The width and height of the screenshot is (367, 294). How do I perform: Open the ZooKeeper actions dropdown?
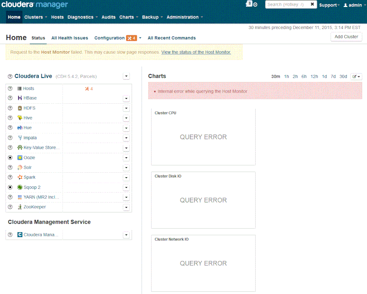(126, 208)
